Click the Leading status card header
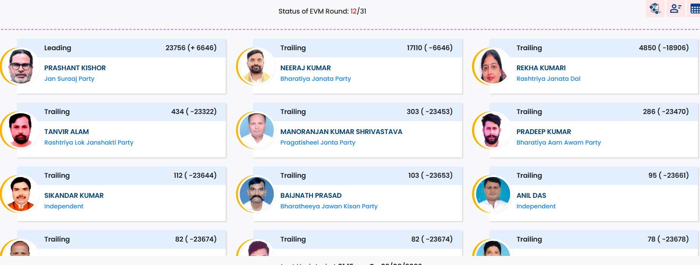Viewport: 700px width, 265px height. (121, 48)
